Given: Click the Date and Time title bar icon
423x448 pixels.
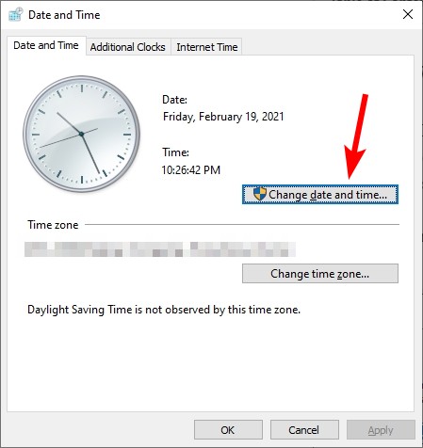Looking at the screenshot, I should coord(15,14).
